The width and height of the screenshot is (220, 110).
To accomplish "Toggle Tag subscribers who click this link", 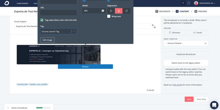I will tap(42, 20).
